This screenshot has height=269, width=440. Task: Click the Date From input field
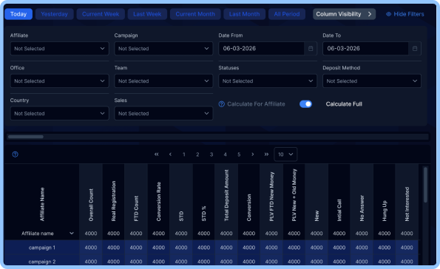pyautogui.click(x=261, y=49)
